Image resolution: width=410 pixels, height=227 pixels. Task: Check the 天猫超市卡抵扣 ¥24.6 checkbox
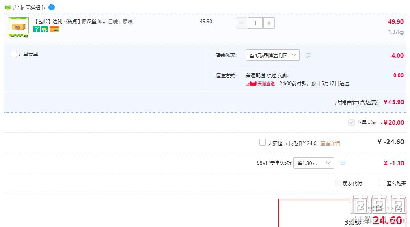(263, 142)
